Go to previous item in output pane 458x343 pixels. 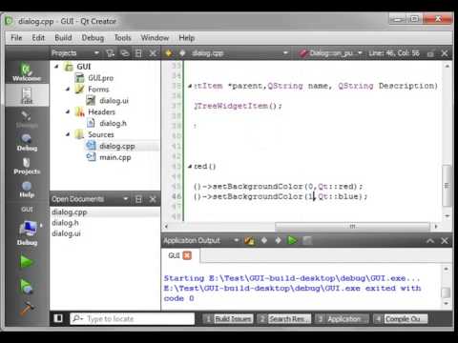coord(264,240)
